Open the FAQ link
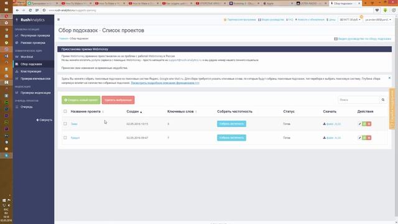This screenshot has height=224, width=398. [x=290, y=19]
